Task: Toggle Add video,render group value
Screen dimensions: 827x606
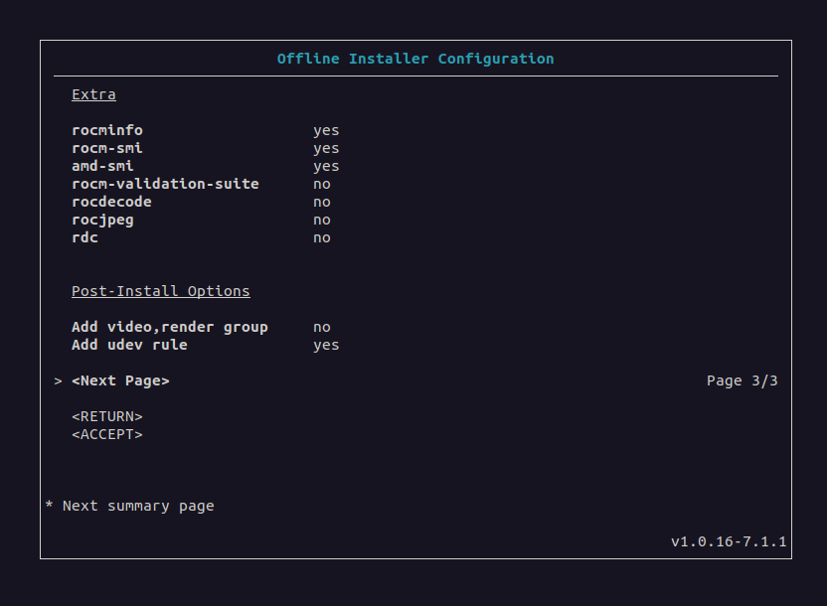Action: point(322,327)
